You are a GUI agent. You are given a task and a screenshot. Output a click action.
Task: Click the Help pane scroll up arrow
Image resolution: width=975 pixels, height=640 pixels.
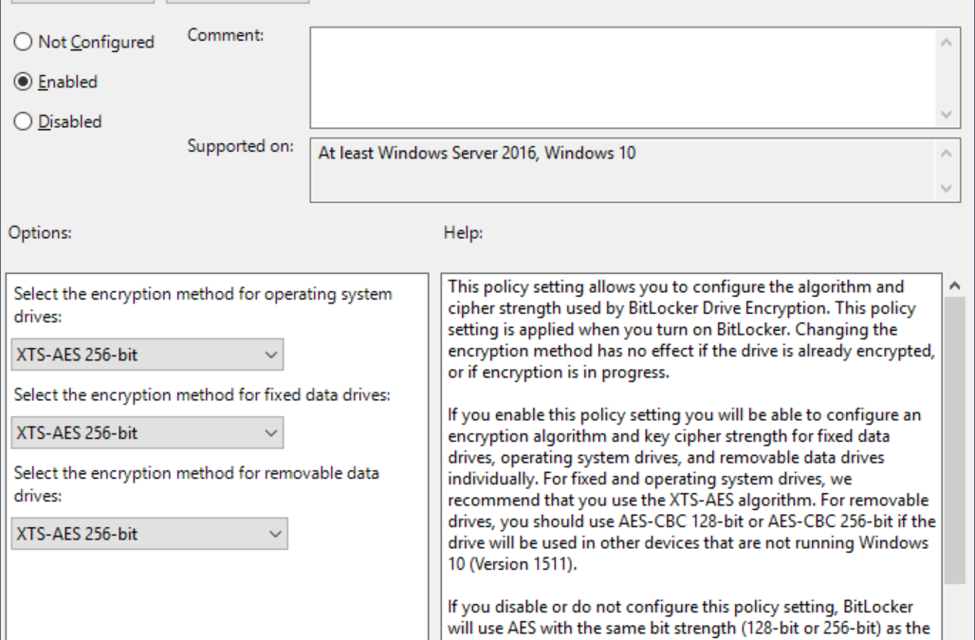955,285
